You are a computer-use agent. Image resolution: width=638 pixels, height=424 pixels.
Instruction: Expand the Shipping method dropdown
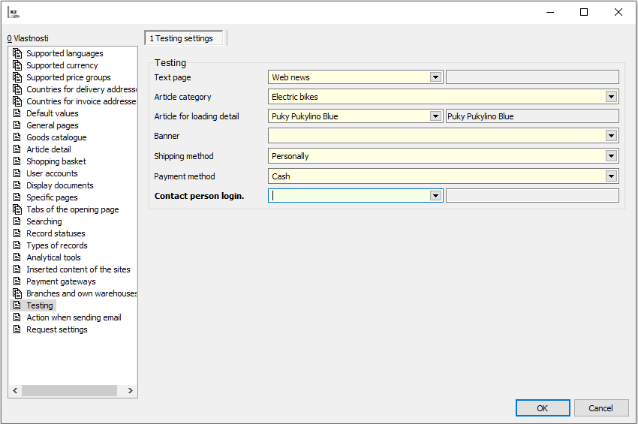[611, 156]
